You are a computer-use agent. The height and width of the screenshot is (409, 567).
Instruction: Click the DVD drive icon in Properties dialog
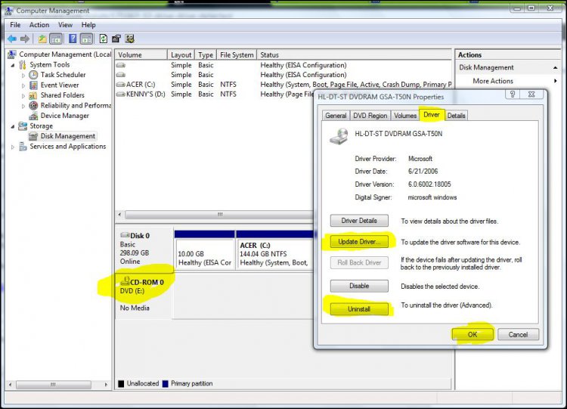pyautogui.click(x=339, y=137)
